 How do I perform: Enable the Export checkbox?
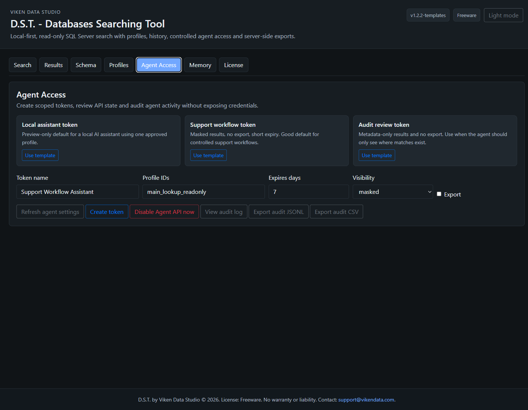[439, 194]
